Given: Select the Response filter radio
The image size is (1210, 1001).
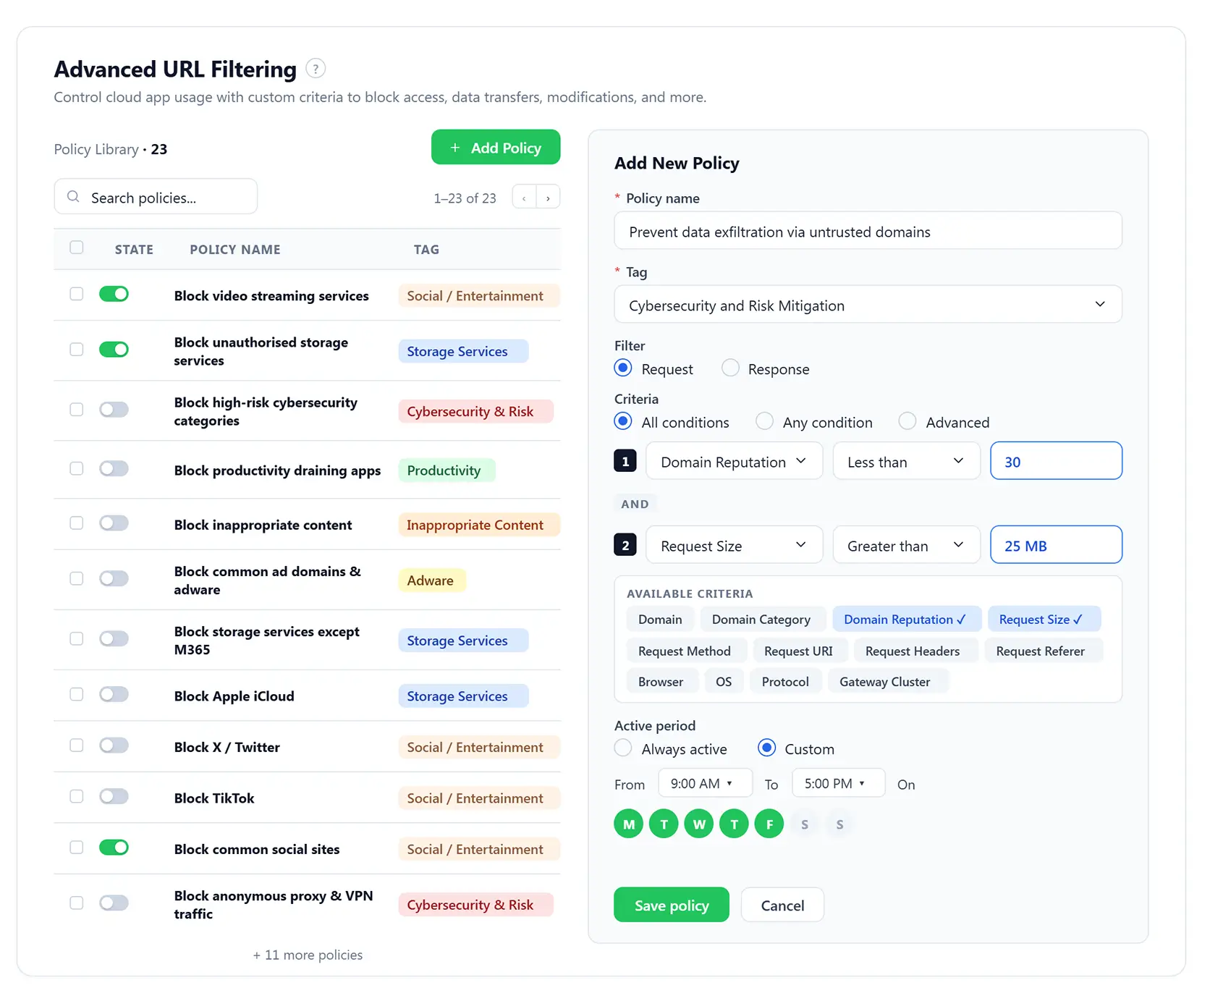Looking at the screenshot, I should (x=731, y=368).
